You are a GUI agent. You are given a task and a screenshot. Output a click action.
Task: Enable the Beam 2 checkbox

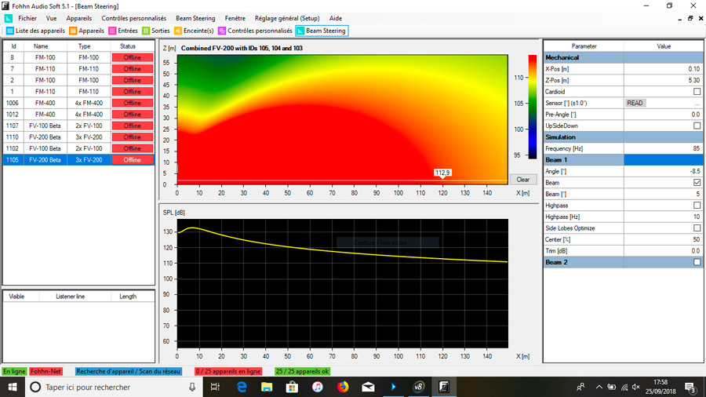tap(697, 262)
